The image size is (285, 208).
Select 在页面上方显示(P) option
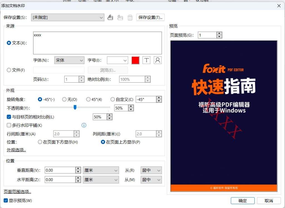tap(103, 142)
